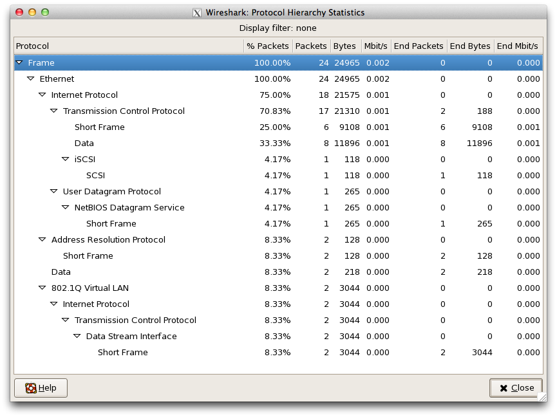The width and height of the screenshot is (557, 417).
Task: Sort by the % Packets column header
Action: click(269, 46)
